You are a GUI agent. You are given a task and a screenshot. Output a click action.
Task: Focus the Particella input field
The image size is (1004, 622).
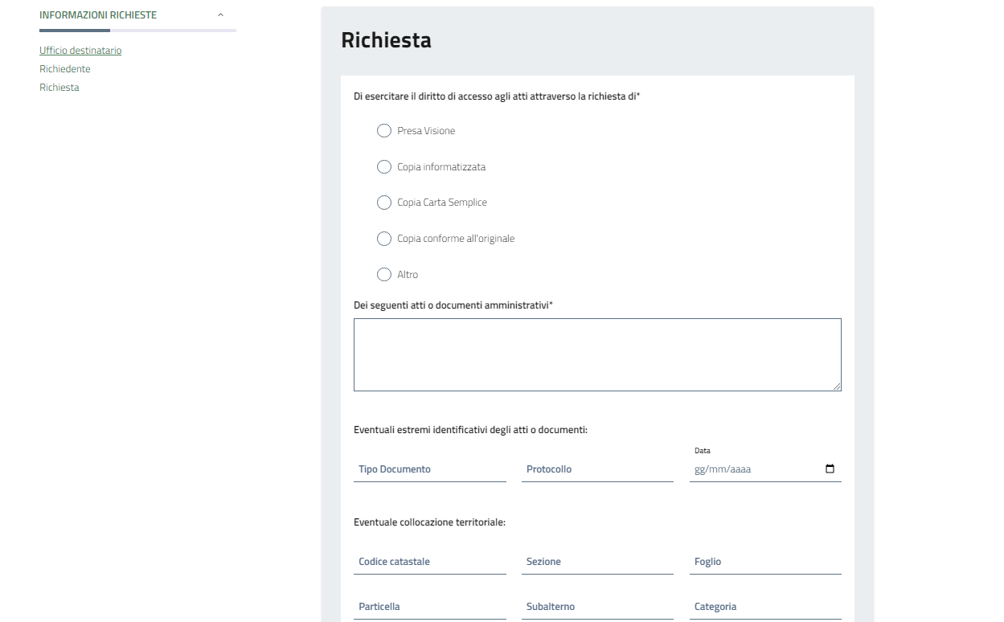click(x=429, y=607)
